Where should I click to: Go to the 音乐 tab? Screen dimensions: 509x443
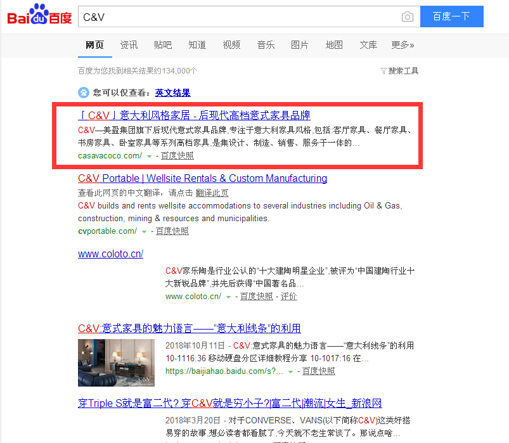coord(266,45)
